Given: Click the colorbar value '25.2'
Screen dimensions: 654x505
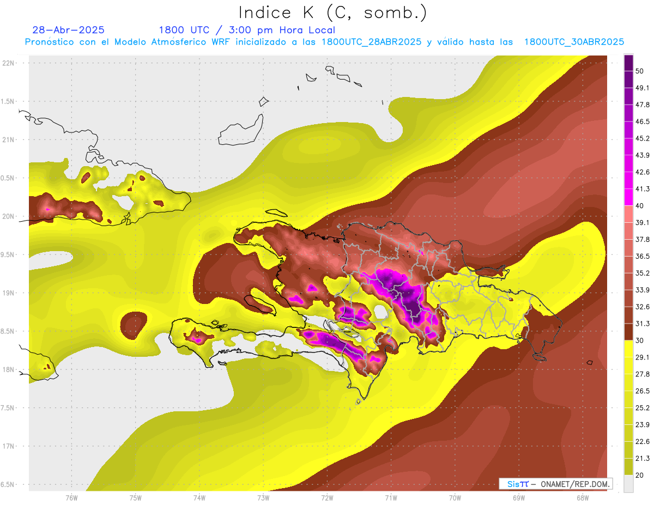Looking at the screenshot, I should pos(642,407).
